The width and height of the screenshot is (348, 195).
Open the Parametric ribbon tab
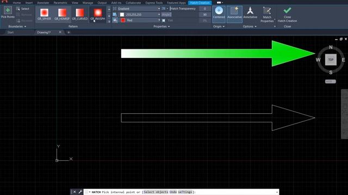pyautogui.click(x=60, y=3)
